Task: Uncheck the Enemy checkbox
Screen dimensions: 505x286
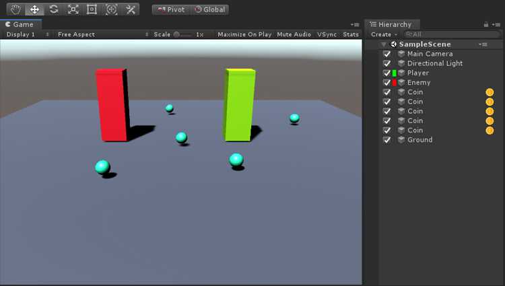Action: click(387, 83)
